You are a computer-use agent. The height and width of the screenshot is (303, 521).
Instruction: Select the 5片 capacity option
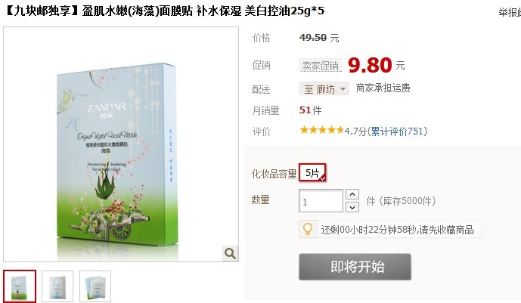point(312,172)
